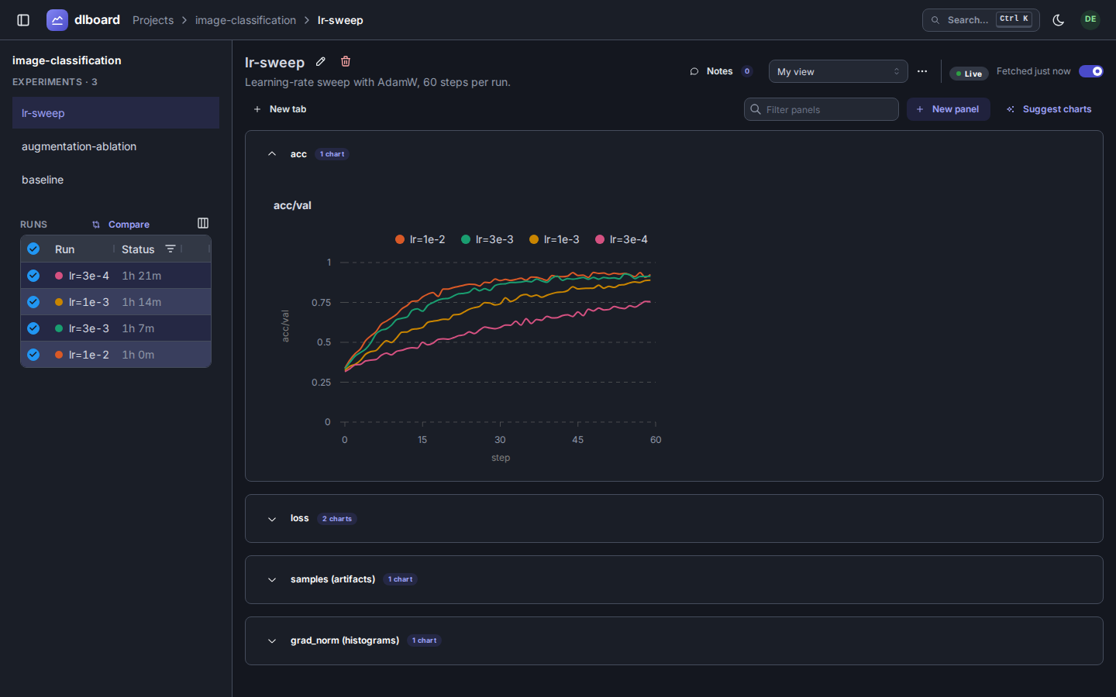This screenshot has height=697, width=1116.
Task: Open Notes for this experiment
Action: pos(721,71)
